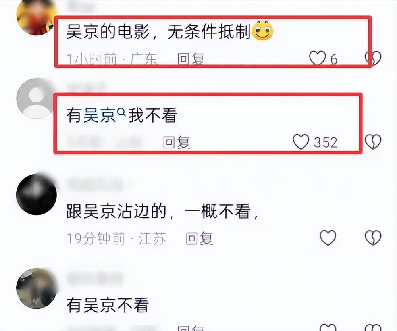
Task: Dislike the comment from 江苏
Action: [373, 238]
